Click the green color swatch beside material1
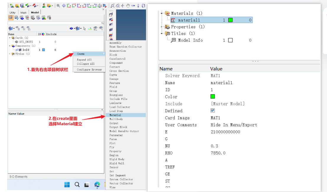The width and height of the screenshot is (327, 192). tap(230, 20)
